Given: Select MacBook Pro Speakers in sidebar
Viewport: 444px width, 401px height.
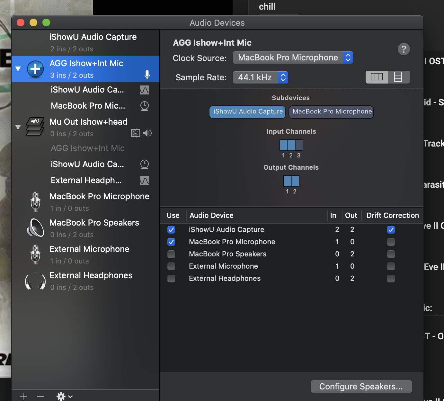Looking at the screenshot, I should [x=85, y=228].
